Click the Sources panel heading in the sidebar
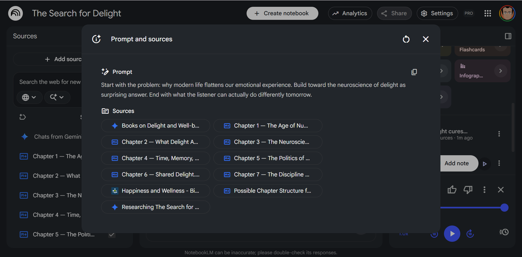The width and height of the screenshot is (522, 257). click(25, 36)
